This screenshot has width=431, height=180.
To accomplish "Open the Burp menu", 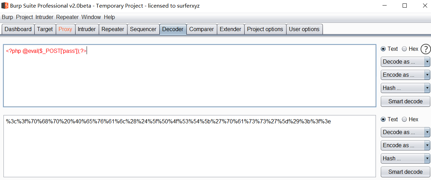I will 7,17.
